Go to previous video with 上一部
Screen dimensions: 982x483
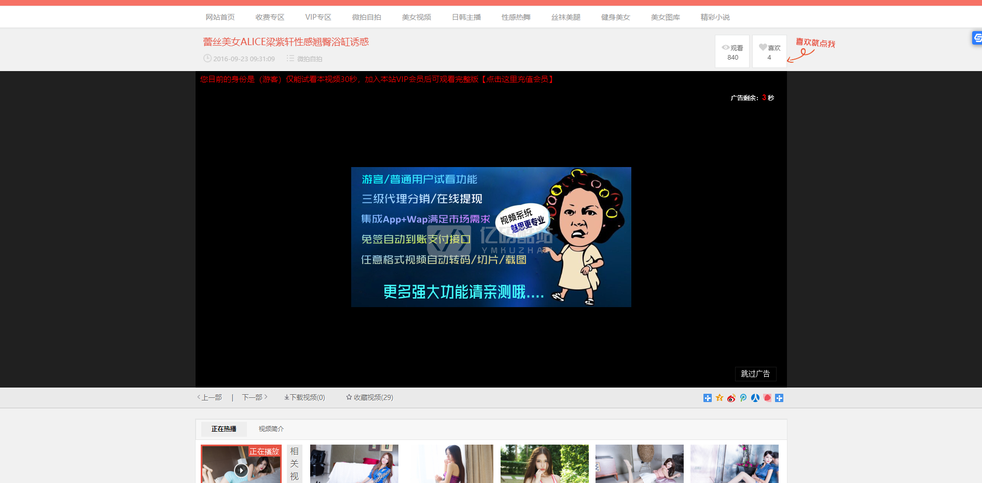tap(210, 397)
